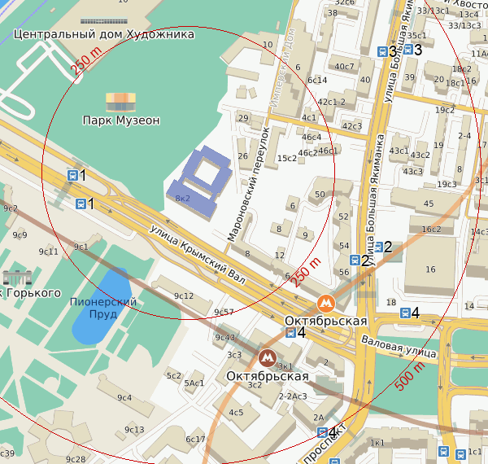Click building 9c12 near the pond
This screenshot has height=464, width=488.
pyautogui.click(x=184, y=295)
